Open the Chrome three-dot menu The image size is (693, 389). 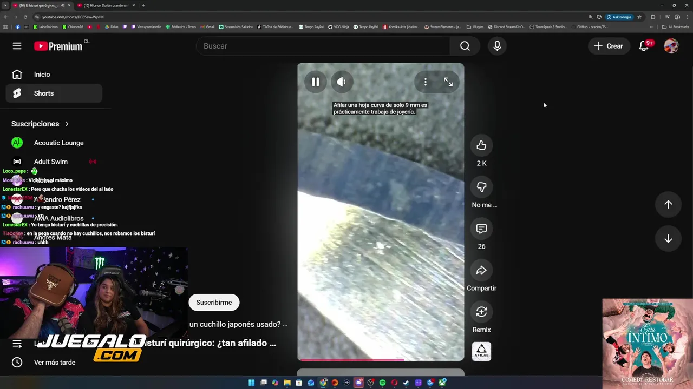[687, 17]
